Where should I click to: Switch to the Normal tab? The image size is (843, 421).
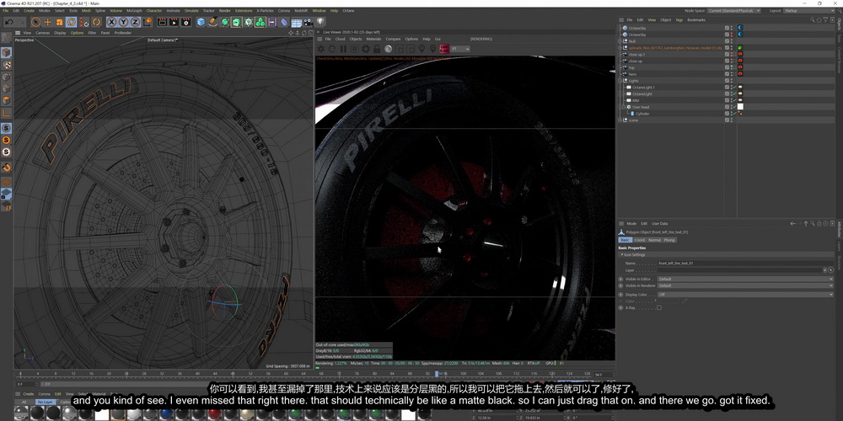654,240
